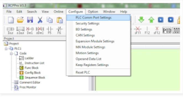The height and width of the screenshot is (105, 183).
Task: Click the sF12 delete vertical tool
Action: [x=157, y=31]
